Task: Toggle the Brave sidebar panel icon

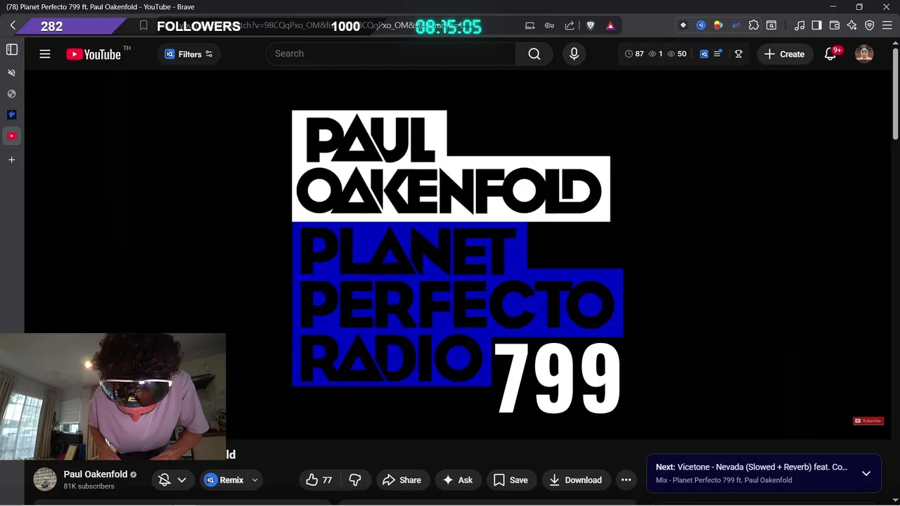Action: [x=12, y=49]
